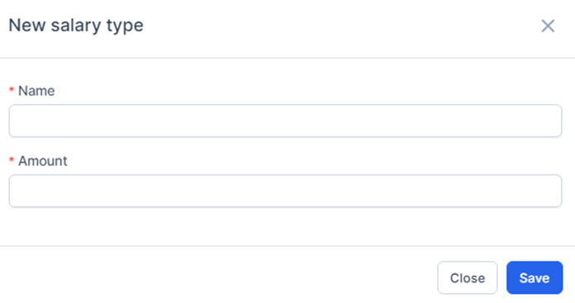Click into the Name text field
Image resolution: width=575 pixels, height=303 pixels.
(285, 121)
